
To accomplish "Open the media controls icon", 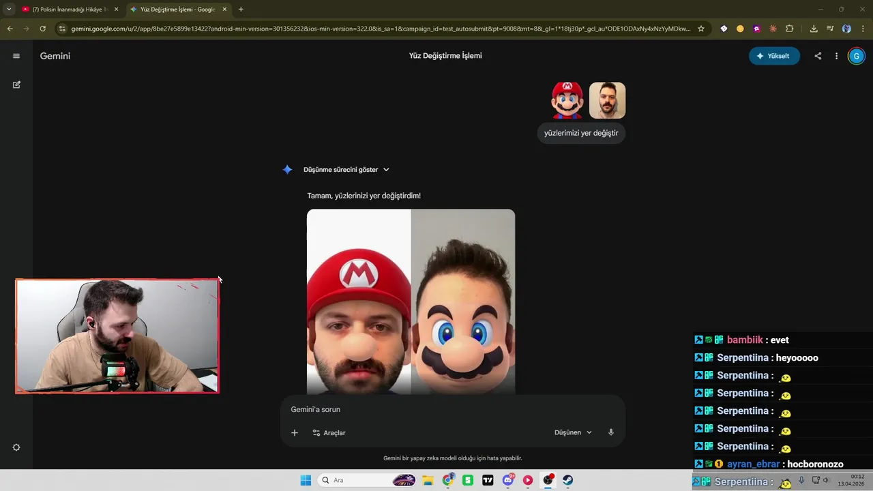I will [830, 29].
